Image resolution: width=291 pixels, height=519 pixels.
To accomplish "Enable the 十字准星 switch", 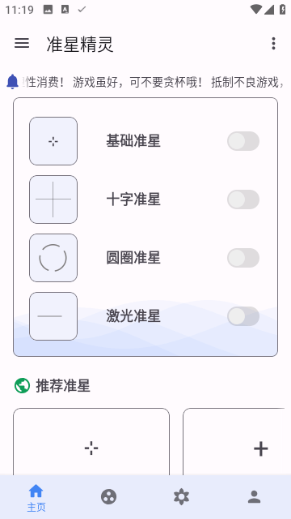I will 243,199.
